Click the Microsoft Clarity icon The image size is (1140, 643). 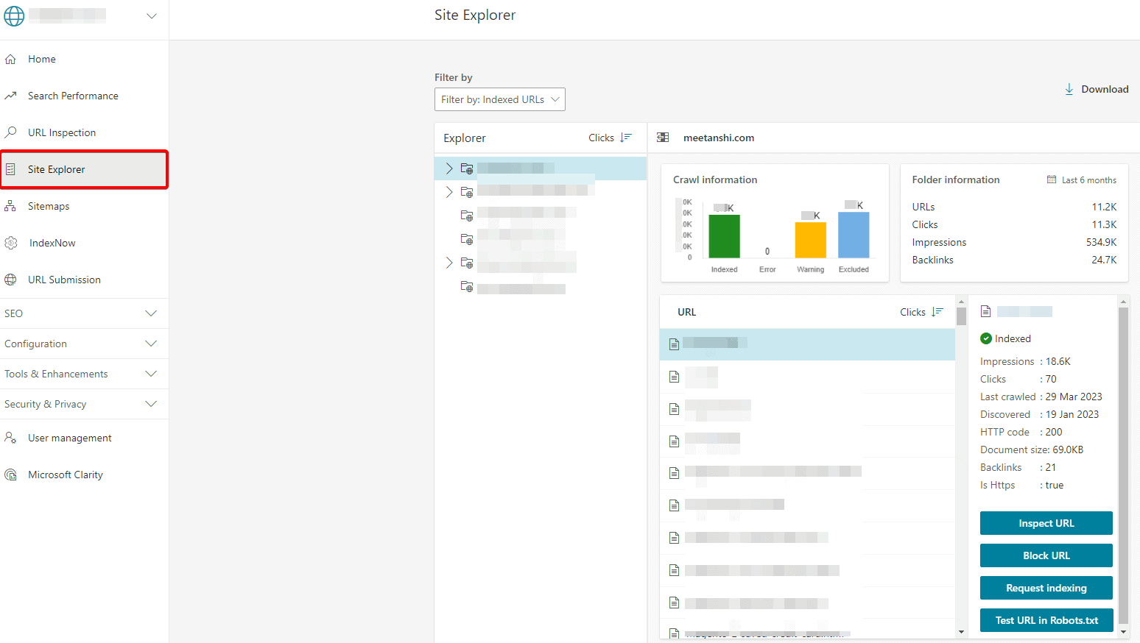[10, 475]
